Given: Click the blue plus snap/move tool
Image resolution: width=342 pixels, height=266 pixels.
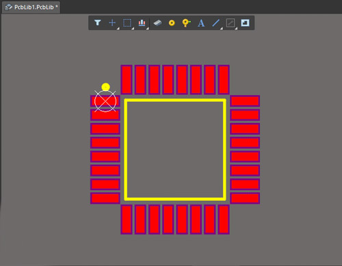Looking at the screenshot, I should pos(112,23).
